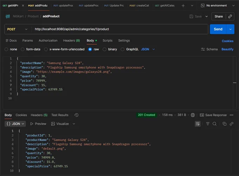This screenshot has width=239, height=176.
Task: Switch to request Headers (8) tab
Action: pyautogui.click(x=71, y=40)
